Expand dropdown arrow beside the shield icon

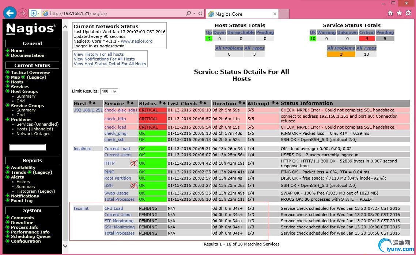[x=38, y=13]
